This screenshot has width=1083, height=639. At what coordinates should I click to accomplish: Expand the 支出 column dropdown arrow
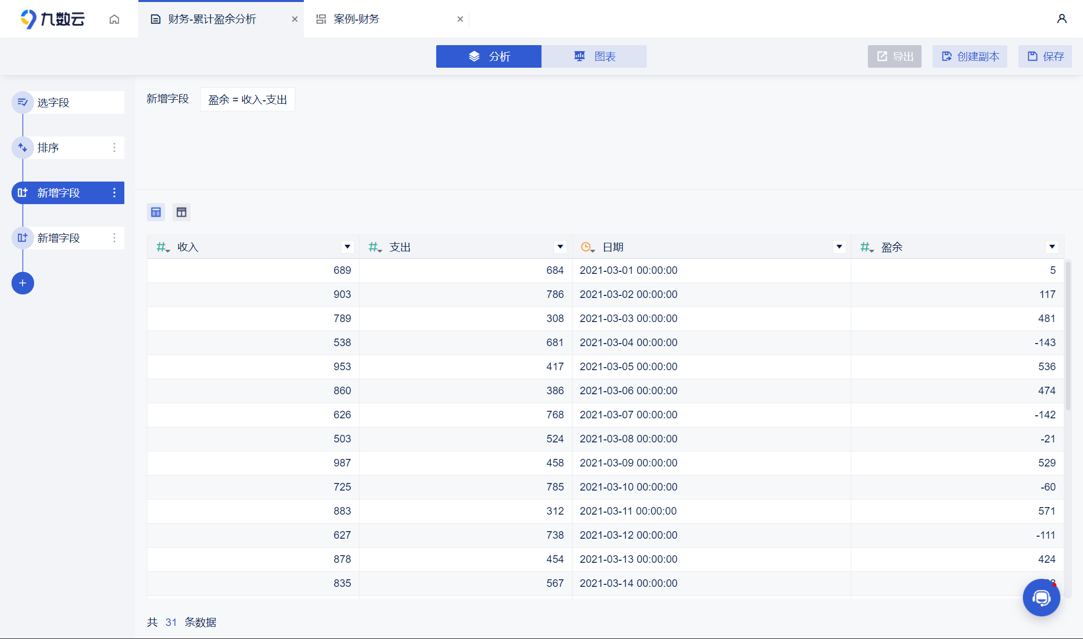click(560, 247)
